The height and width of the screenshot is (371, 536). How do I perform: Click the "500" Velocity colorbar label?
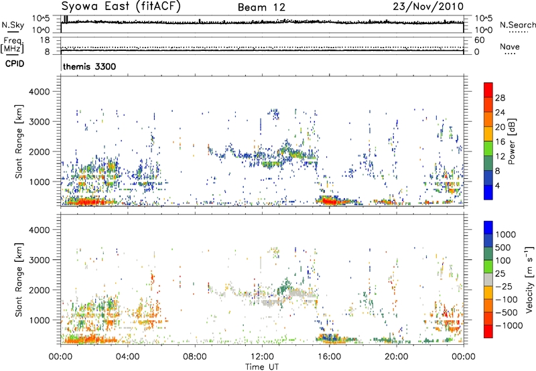tap(503, 248)
